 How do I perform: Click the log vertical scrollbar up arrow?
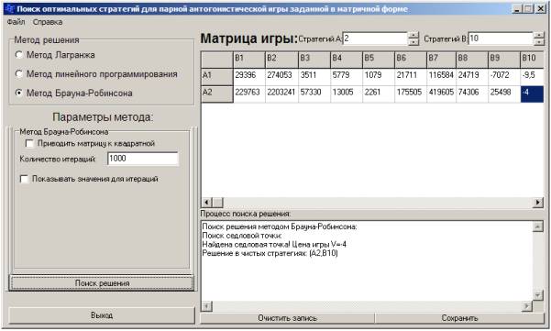click(x=537, y=226)
